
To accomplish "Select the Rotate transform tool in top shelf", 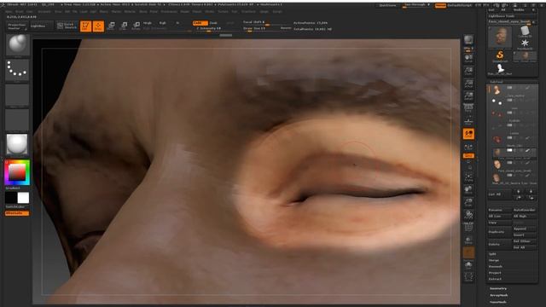I will coord(136,26).
